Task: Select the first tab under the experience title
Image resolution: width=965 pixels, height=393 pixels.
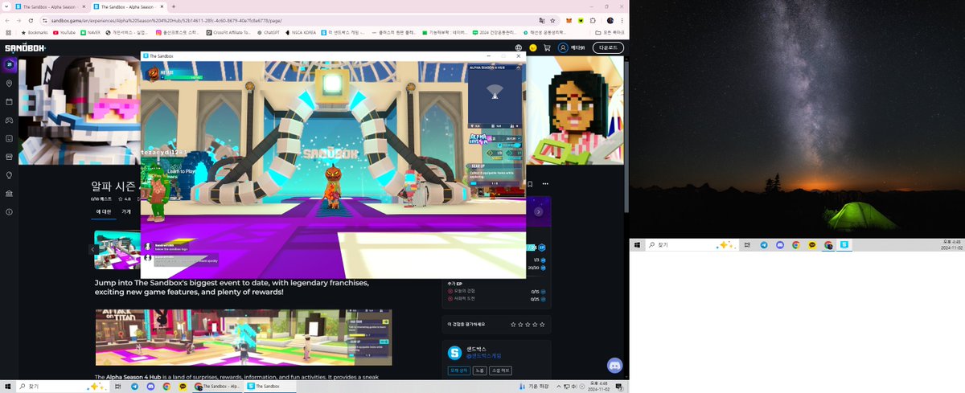Action: (104, 211)
